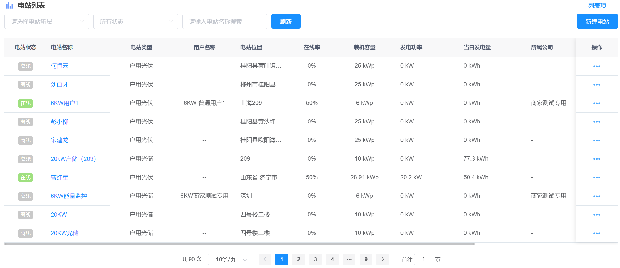Click the 用户名称 column header

[204, 47]
